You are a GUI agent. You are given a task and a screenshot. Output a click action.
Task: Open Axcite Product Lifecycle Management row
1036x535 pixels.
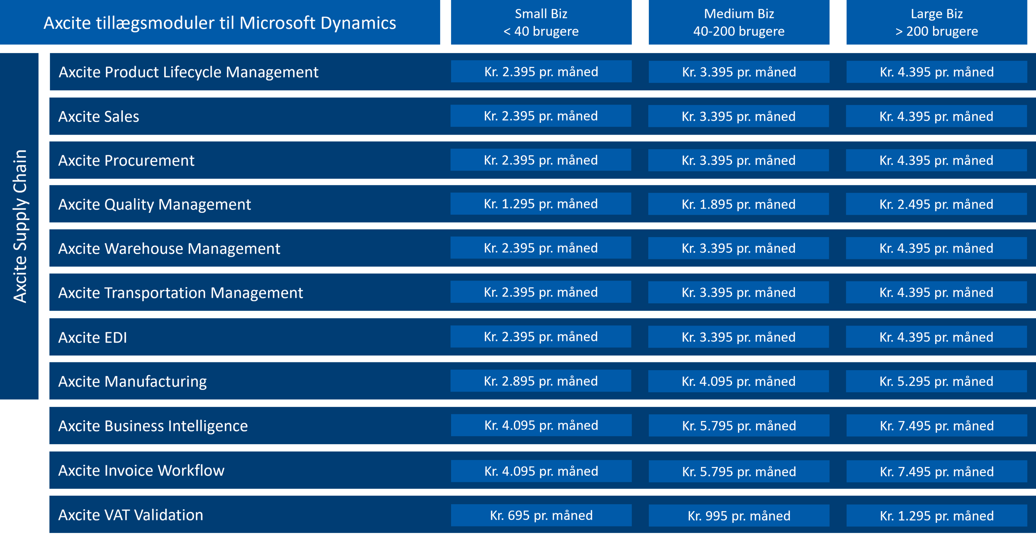(x=188, y=72)
